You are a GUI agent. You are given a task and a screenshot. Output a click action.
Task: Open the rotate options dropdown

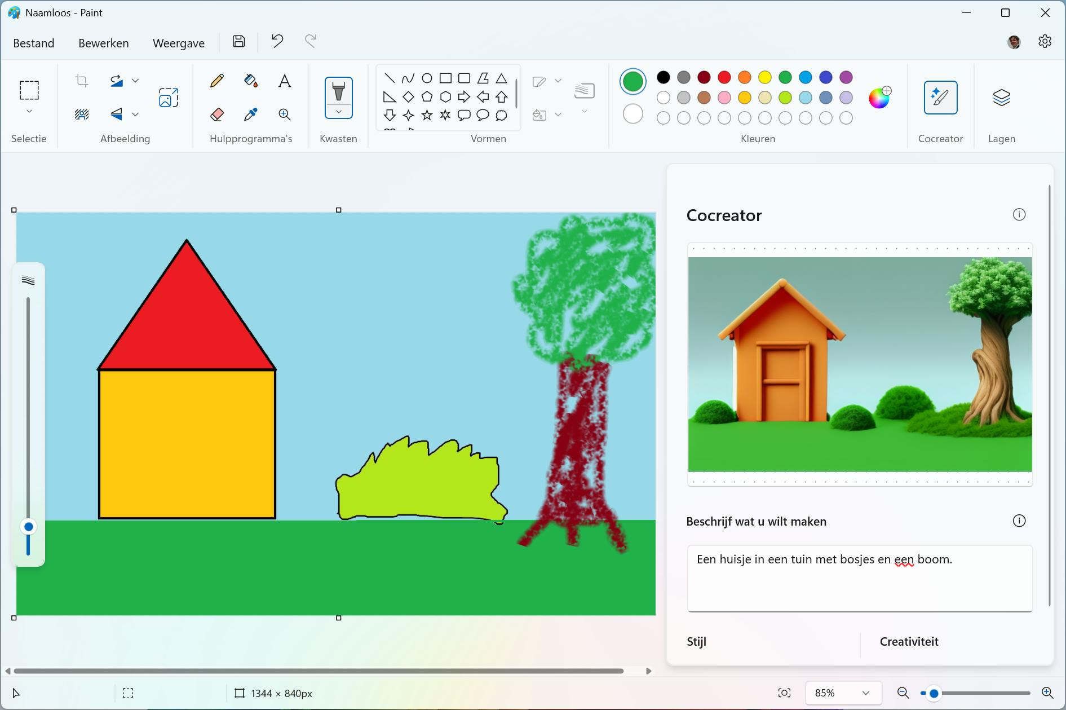[134, 81]
